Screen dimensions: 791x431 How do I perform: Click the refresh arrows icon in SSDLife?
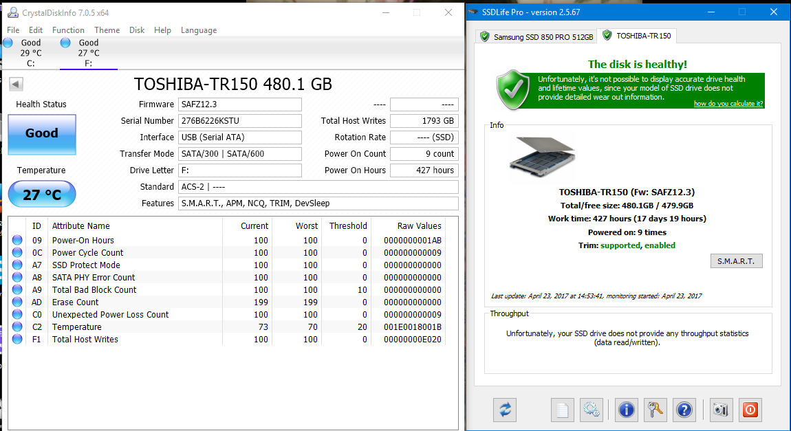pyautogui.click(x=505, y=410)
